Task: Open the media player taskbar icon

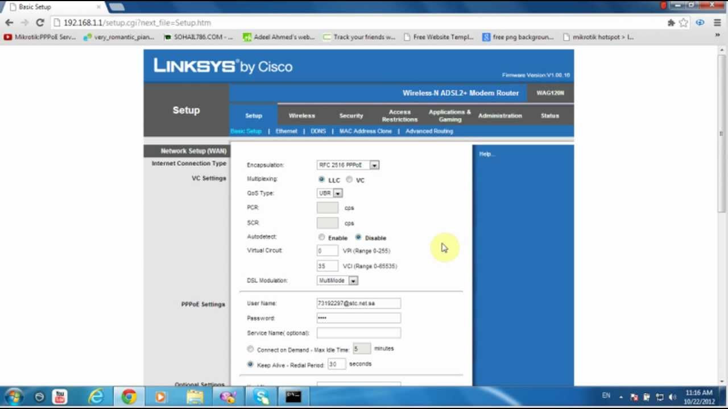Action: [x=160, y=397]
